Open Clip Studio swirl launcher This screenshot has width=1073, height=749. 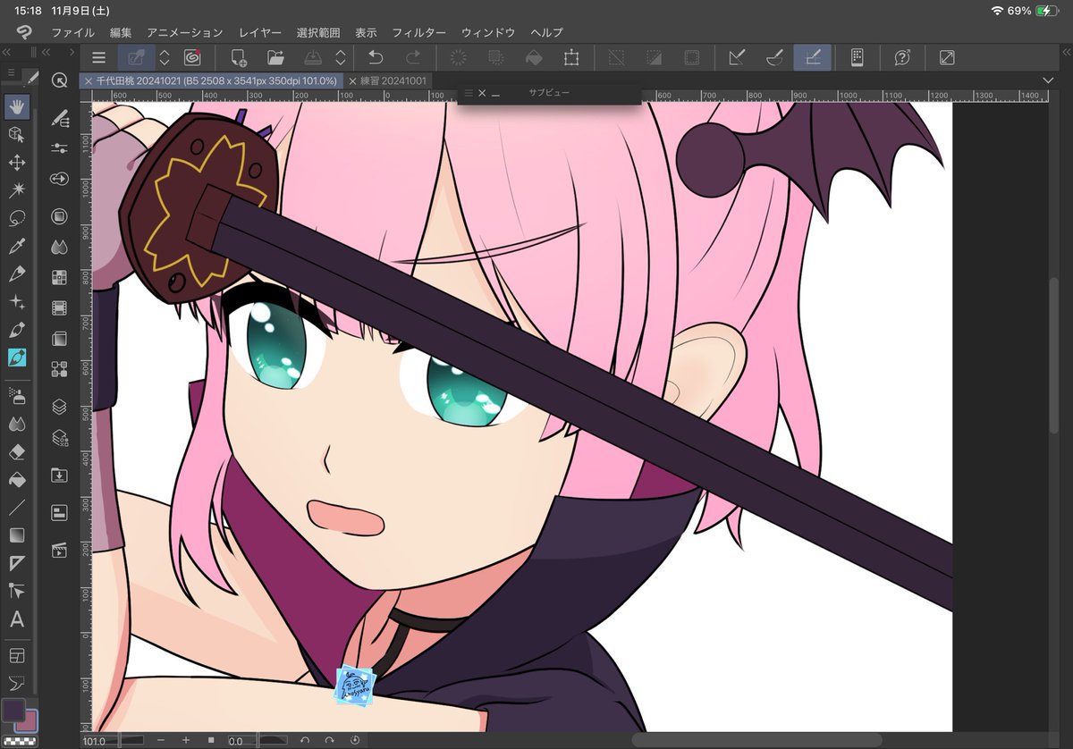pos(191,58)
